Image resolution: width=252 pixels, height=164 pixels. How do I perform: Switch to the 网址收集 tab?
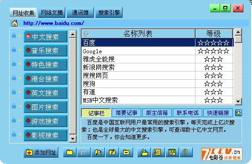pyautogui.click(x=23, y=13)
